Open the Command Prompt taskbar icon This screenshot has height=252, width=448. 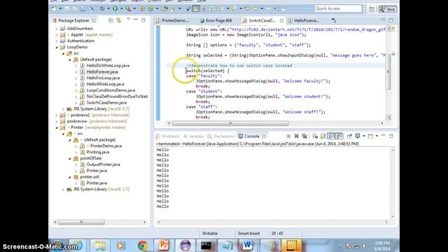pyautogui.click(x=206, y=246)
